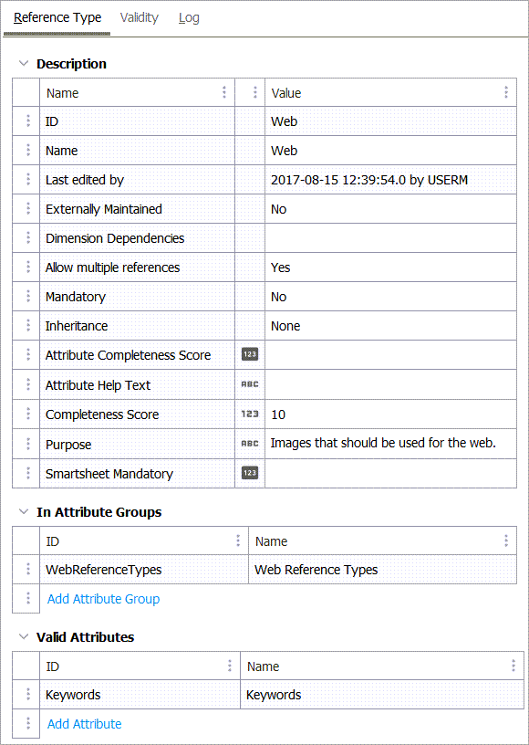The image size is (529, 745).
Task: Select the Reference Type tab
Action: pyautogui.click(x=57, y=17)
